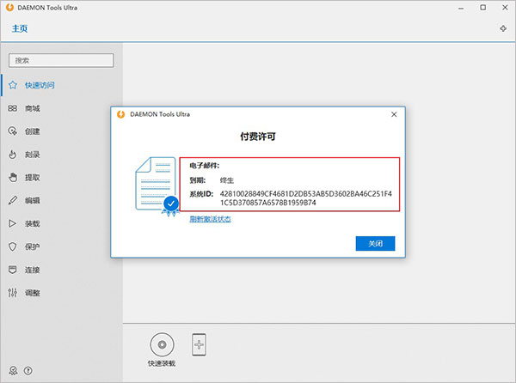Focus the 搜索 search field
This screenshot has width=516, height=383.
pyautogui.click(x=61, y=60)
